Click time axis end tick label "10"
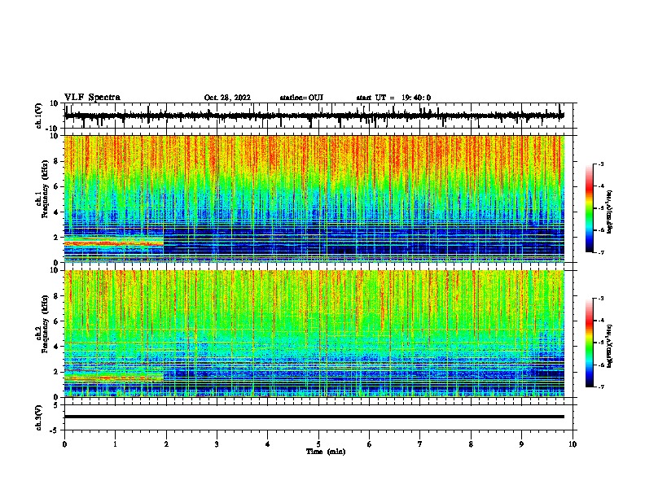This screenshot has height=498, width=645. pos(573,444)
